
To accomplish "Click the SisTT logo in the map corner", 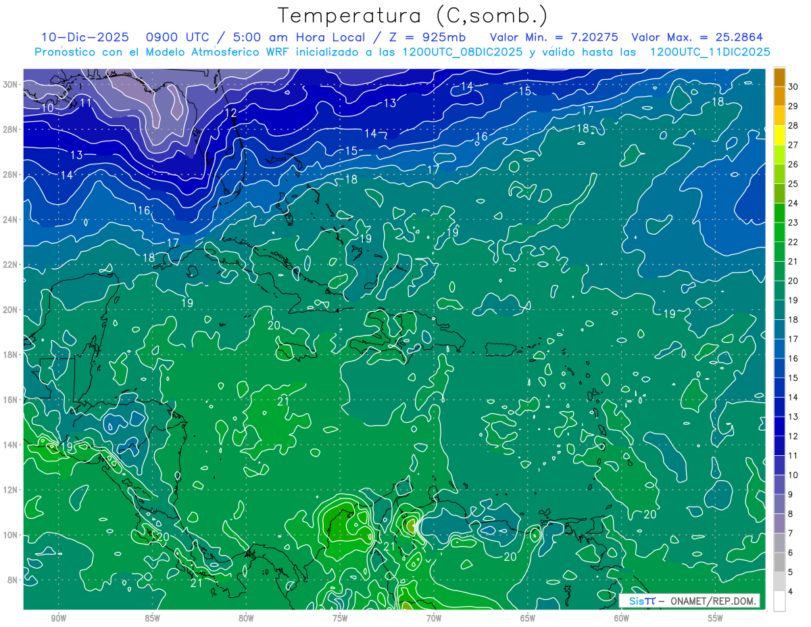I will click(x=643, y=601).
